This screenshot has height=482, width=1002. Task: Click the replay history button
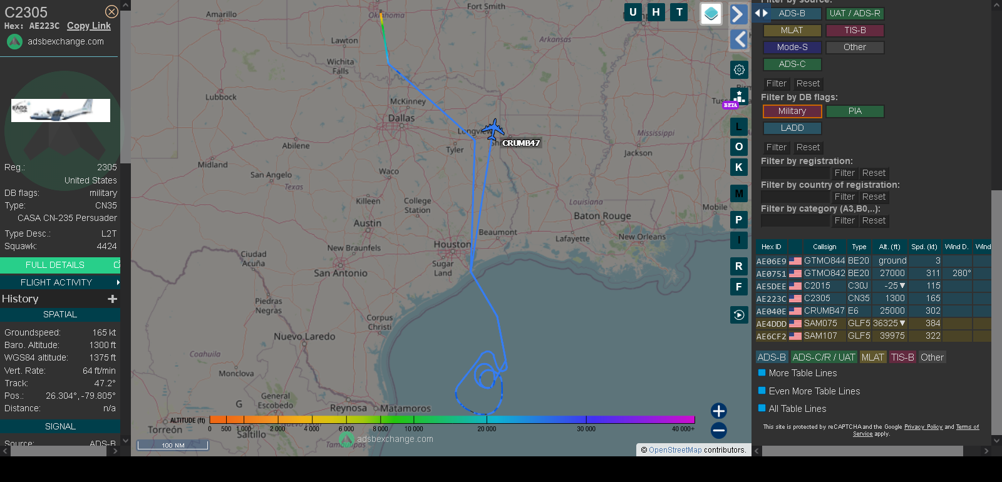pos(739,315)
